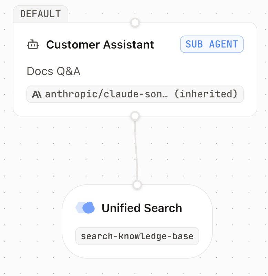This screenshot has height=276, width=268.
Task: Click the word AGENT in the badge
Action: [224, 44]
